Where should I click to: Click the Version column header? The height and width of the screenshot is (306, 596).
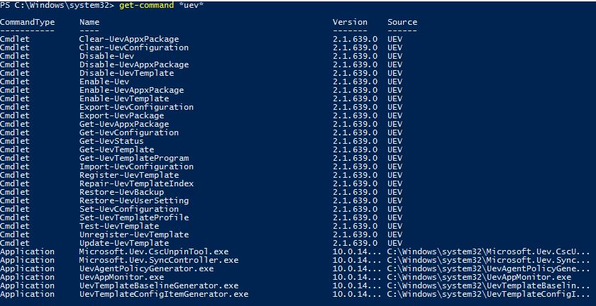point(350,22)
